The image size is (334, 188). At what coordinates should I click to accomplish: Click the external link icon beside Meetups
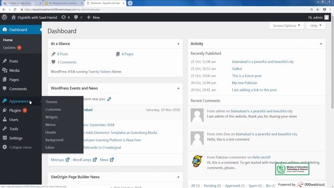tap(67, 159)
